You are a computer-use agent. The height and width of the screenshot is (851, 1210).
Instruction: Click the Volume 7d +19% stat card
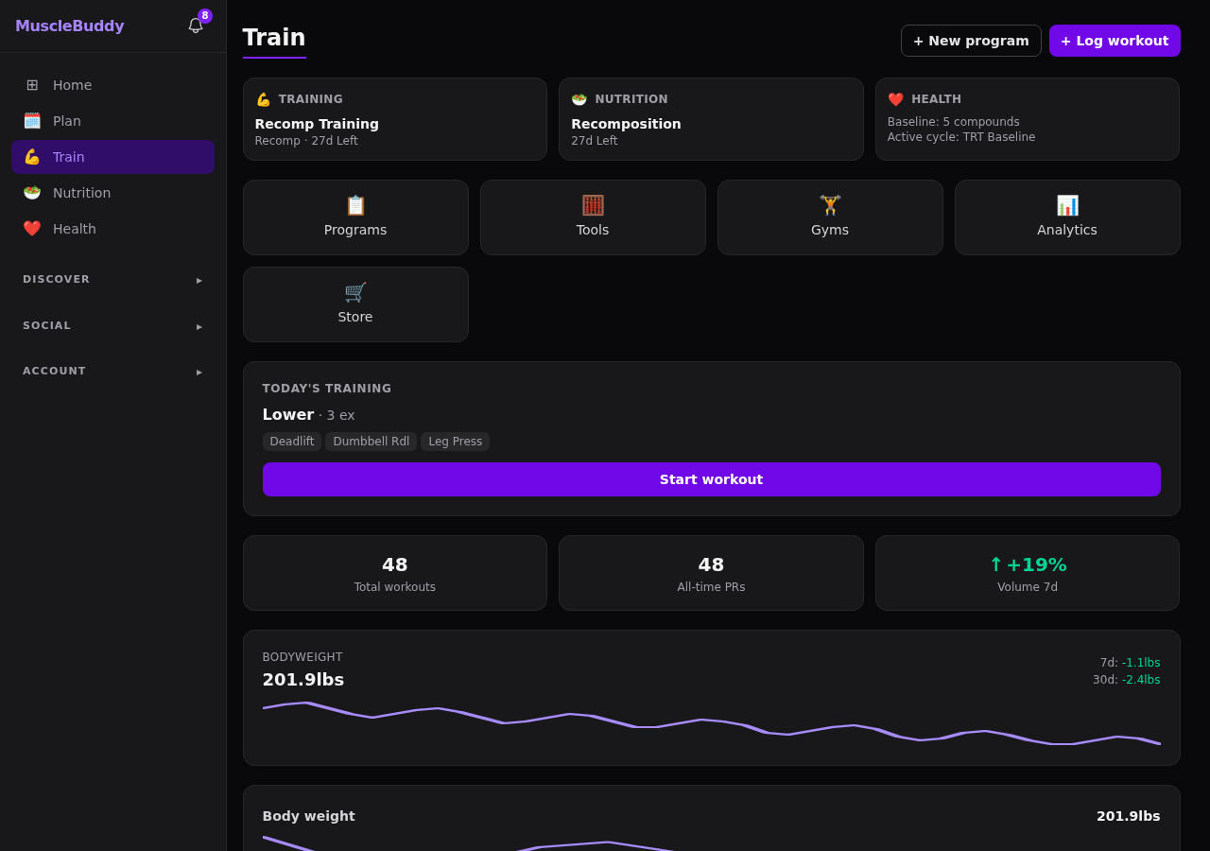point(1028,573)
